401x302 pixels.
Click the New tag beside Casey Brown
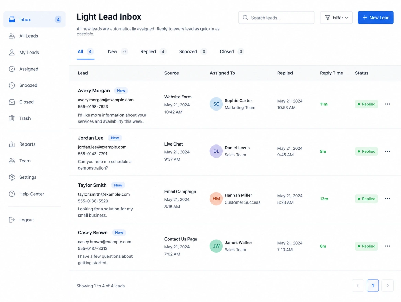click(x=119, y=233)
